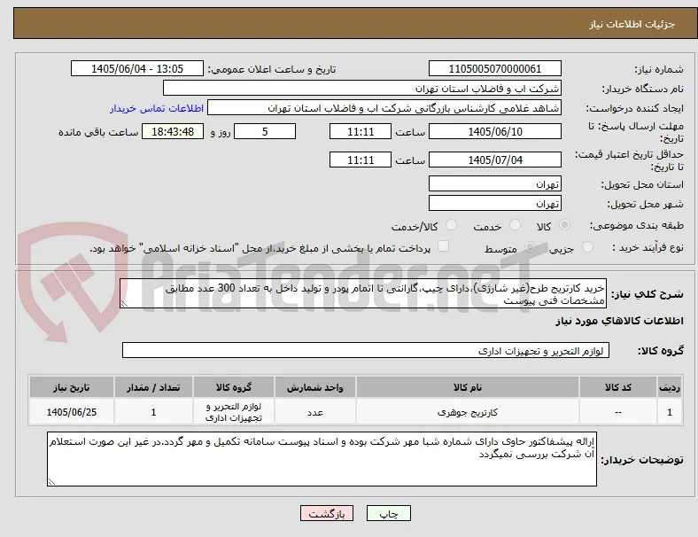Click the بازگشت back button
This screenshot has width=698, height=537.
[x=327, y=513]
